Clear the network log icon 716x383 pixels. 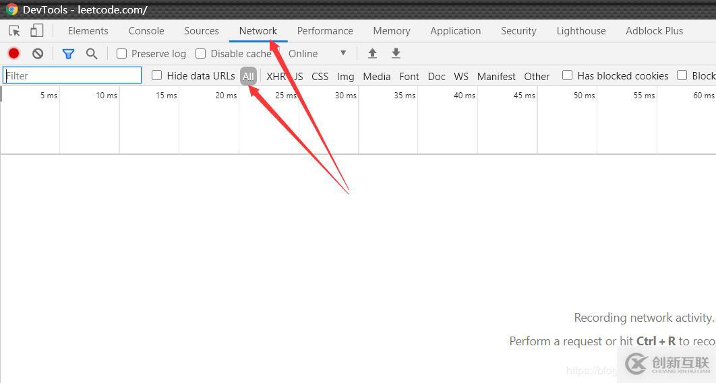[38, 53]
